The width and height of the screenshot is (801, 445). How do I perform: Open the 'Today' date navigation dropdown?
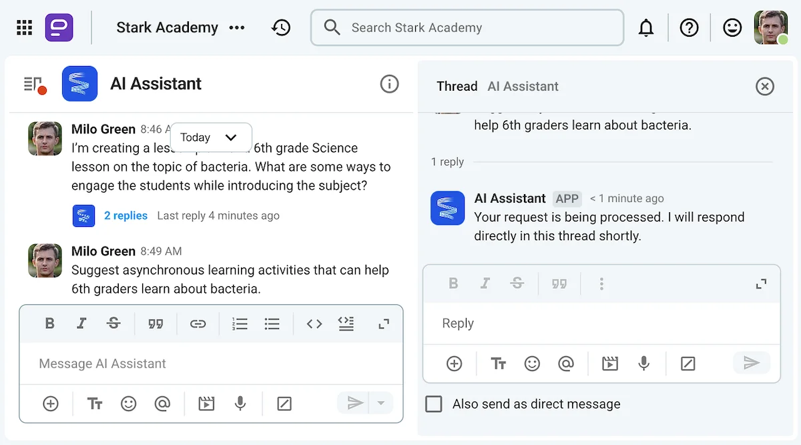[x=211, y=137]
